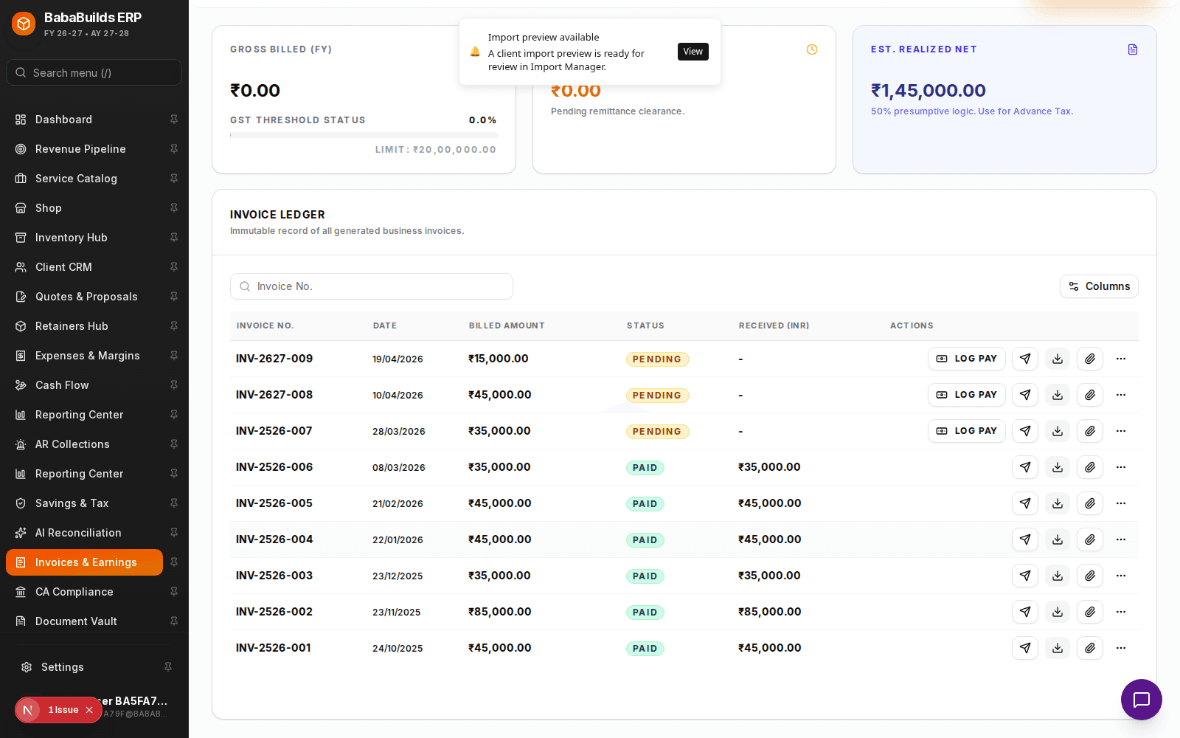Open Settings from sidebar
This screenshot has height=738, width=1180.
[x=84, y=667]
